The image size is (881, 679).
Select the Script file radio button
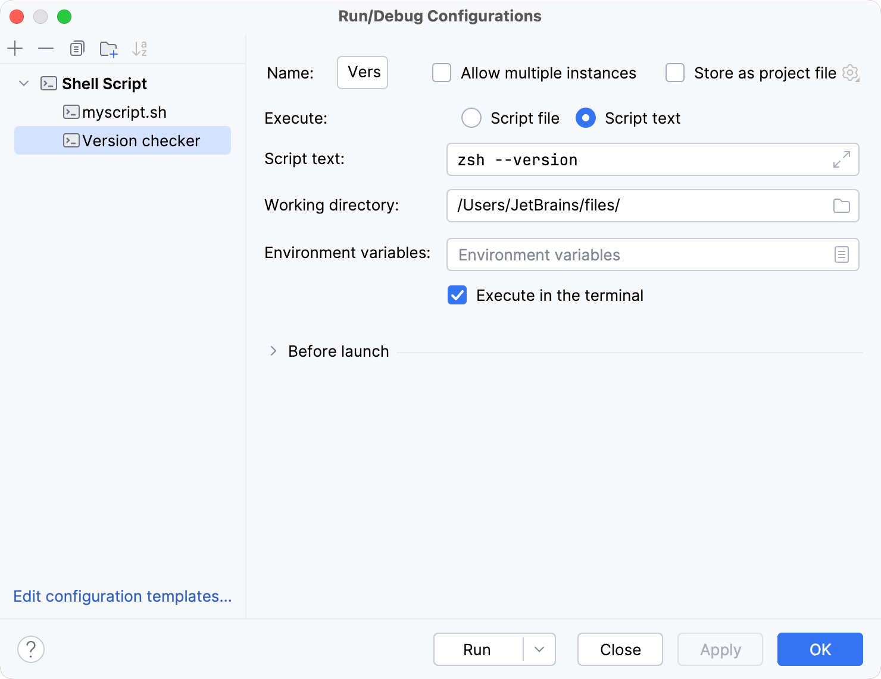[471, 118]
